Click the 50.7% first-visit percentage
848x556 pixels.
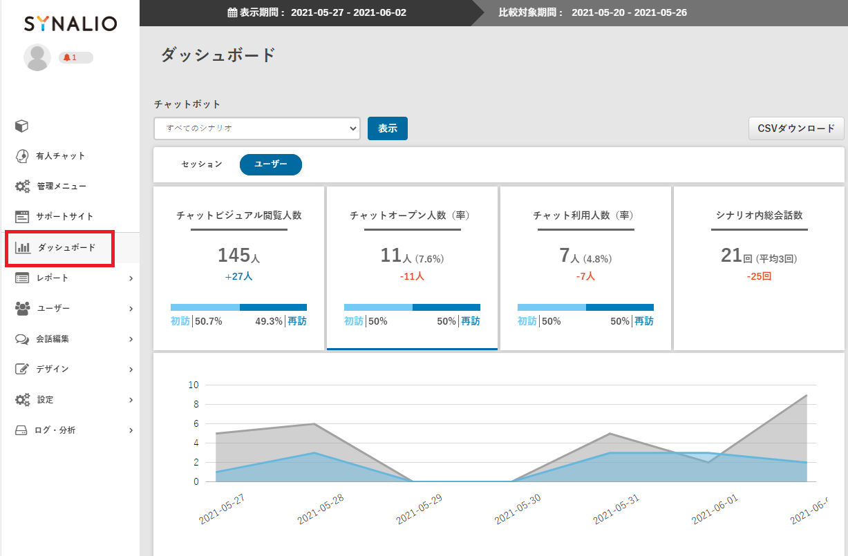[209, 321]
